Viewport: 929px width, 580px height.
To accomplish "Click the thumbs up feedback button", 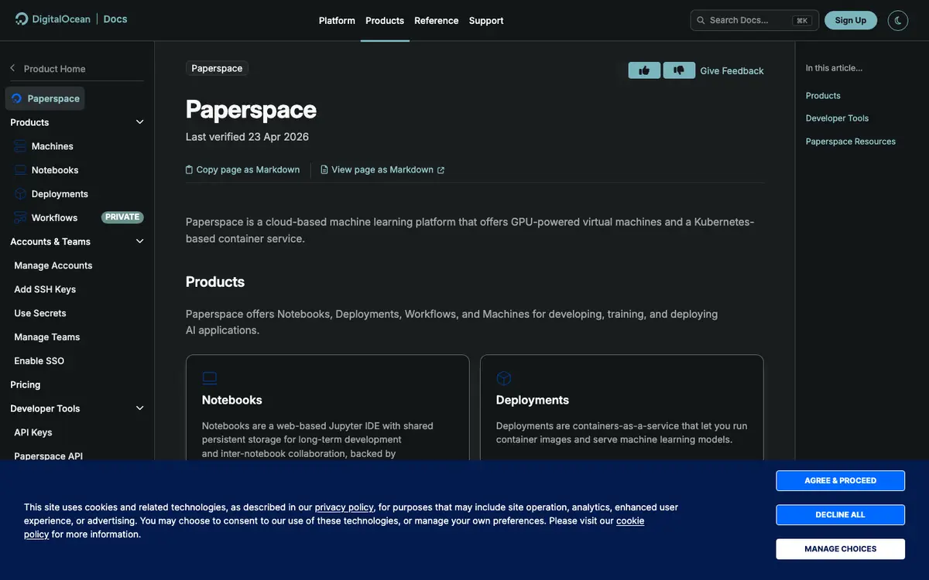I will point(644,70).
